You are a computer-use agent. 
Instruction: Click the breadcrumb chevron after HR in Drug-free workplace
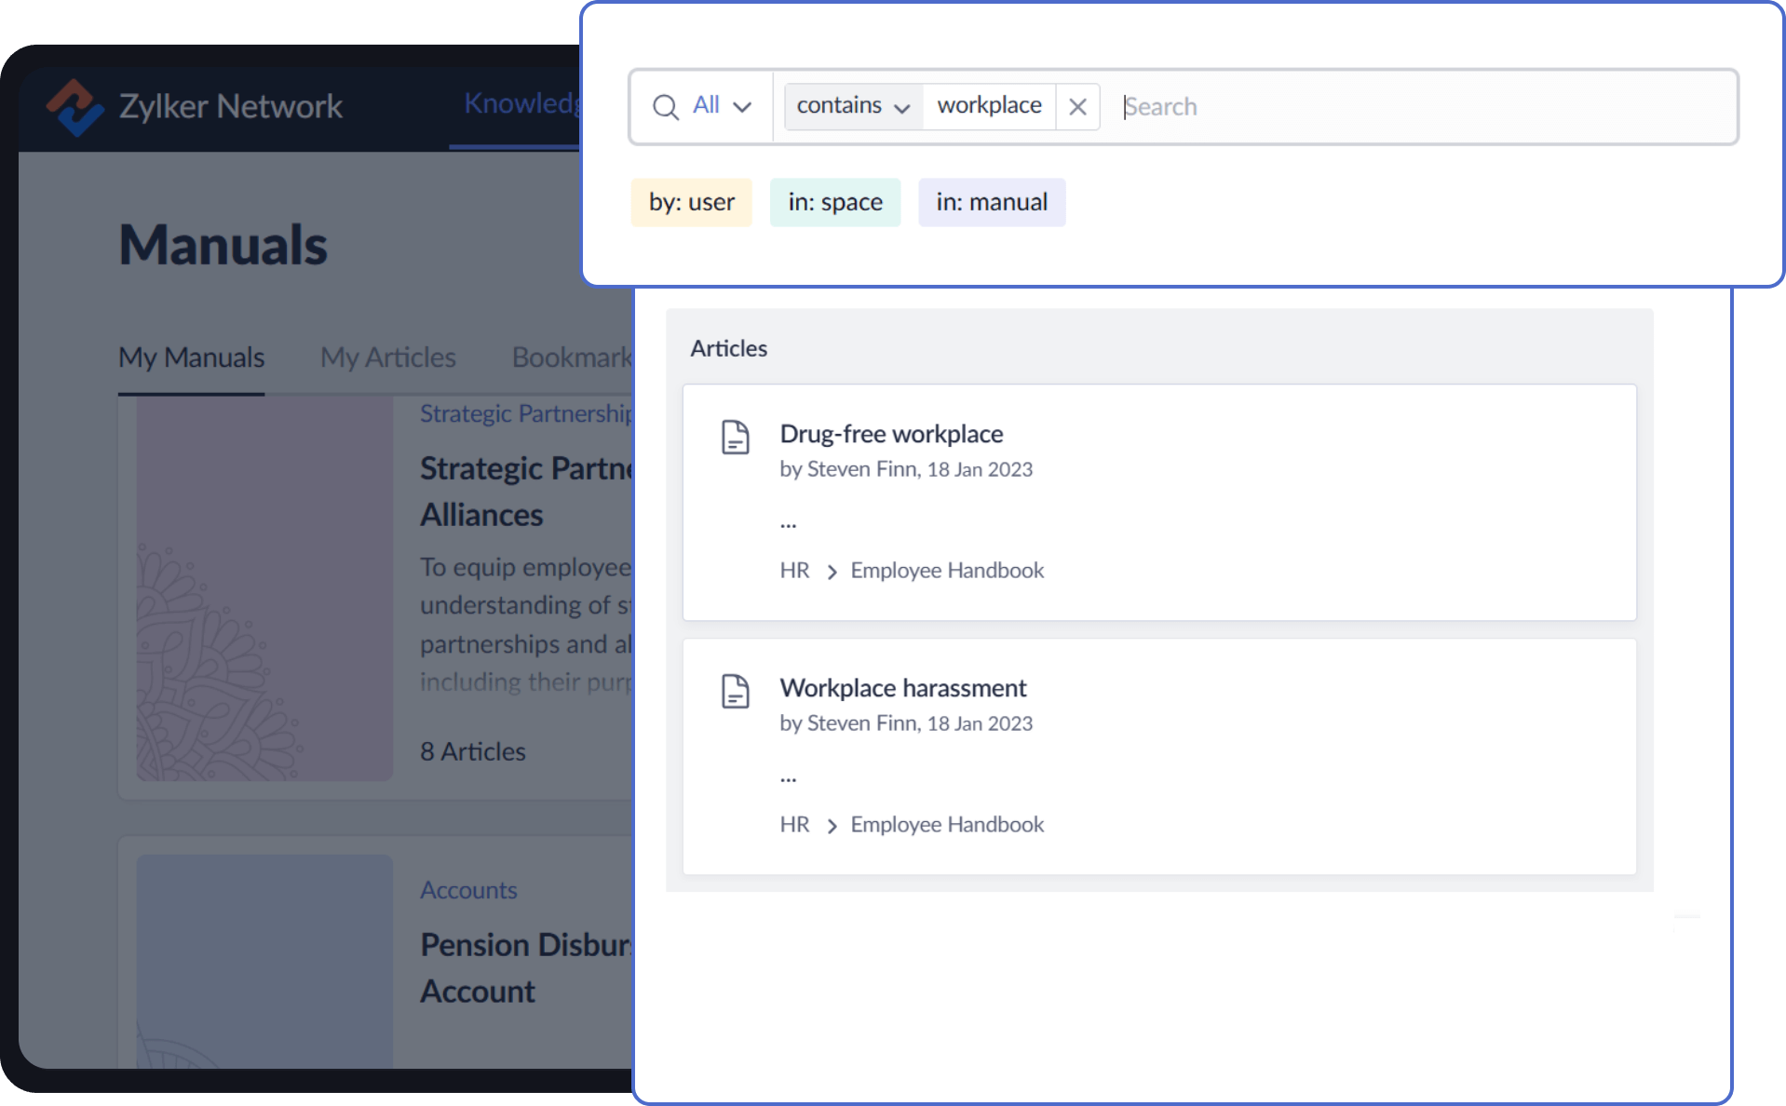tap(832, 571)
